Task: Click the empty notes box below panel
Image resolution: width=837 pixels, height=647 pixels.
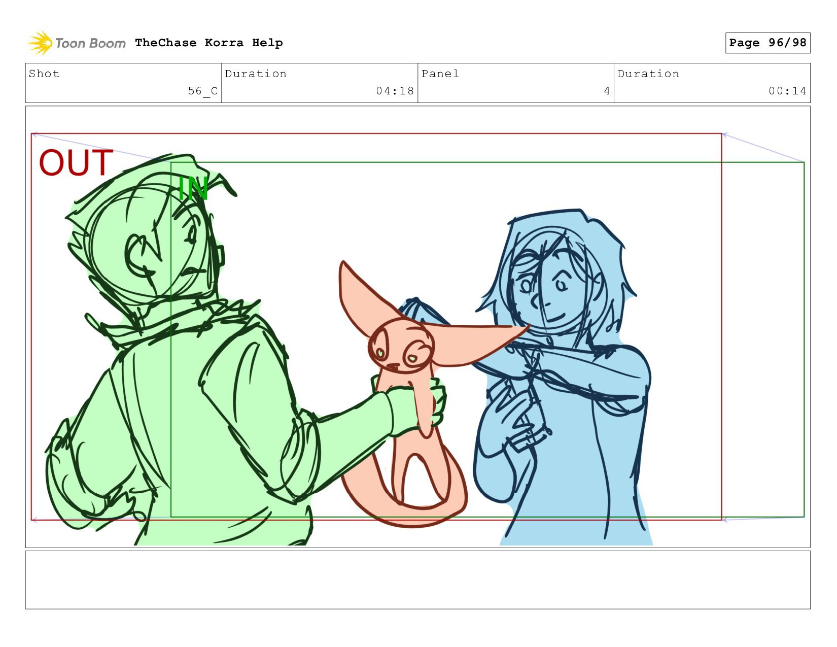Action: click(417, 580)
